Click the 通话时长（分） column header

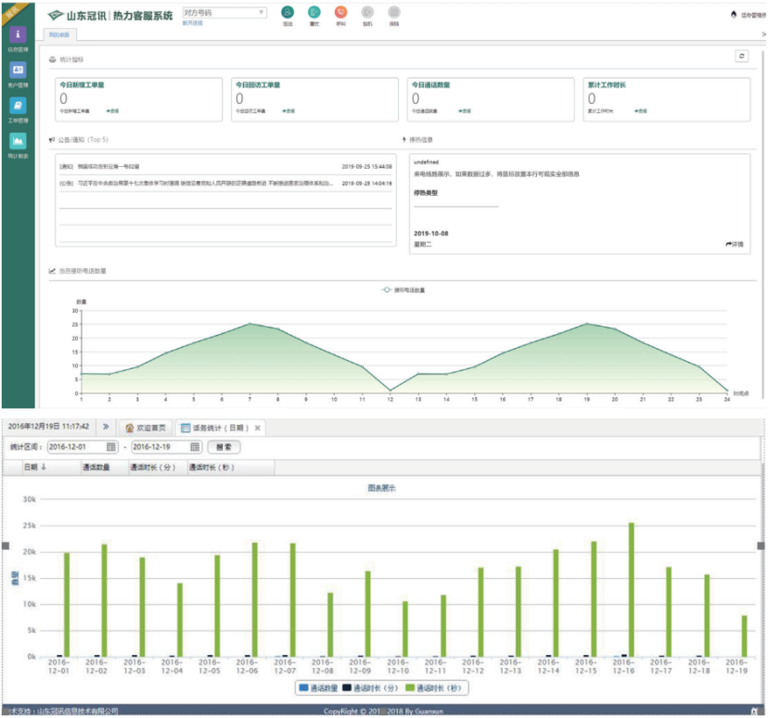(158, 468)
